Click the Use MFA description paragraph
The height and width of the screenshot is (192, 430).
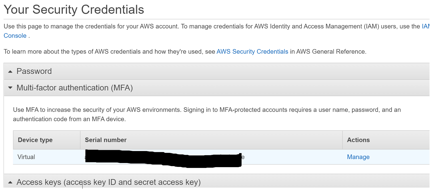[207, 115]
